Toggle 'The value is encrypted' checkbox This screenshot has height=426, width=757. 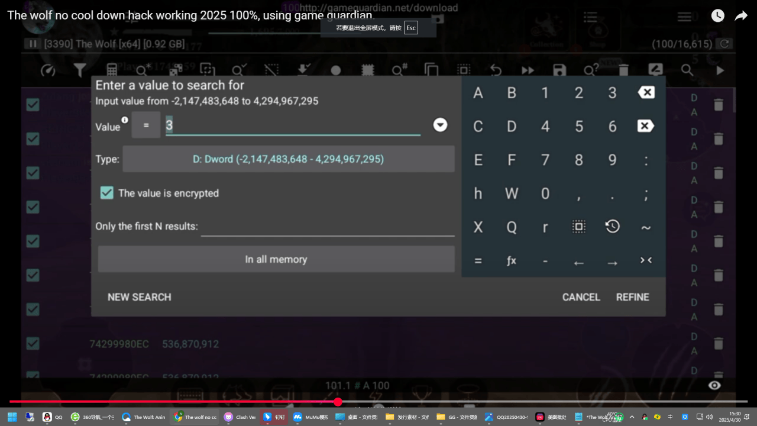106,193
